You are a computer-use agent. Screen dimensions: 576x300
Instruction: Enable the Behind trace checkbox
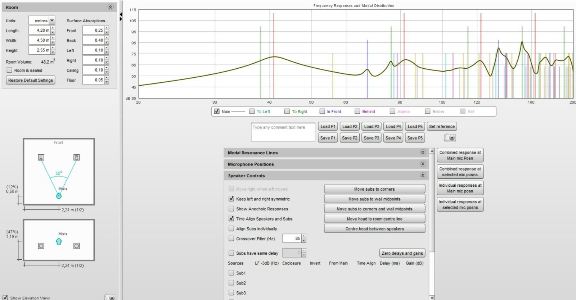[x=357, y=111]
